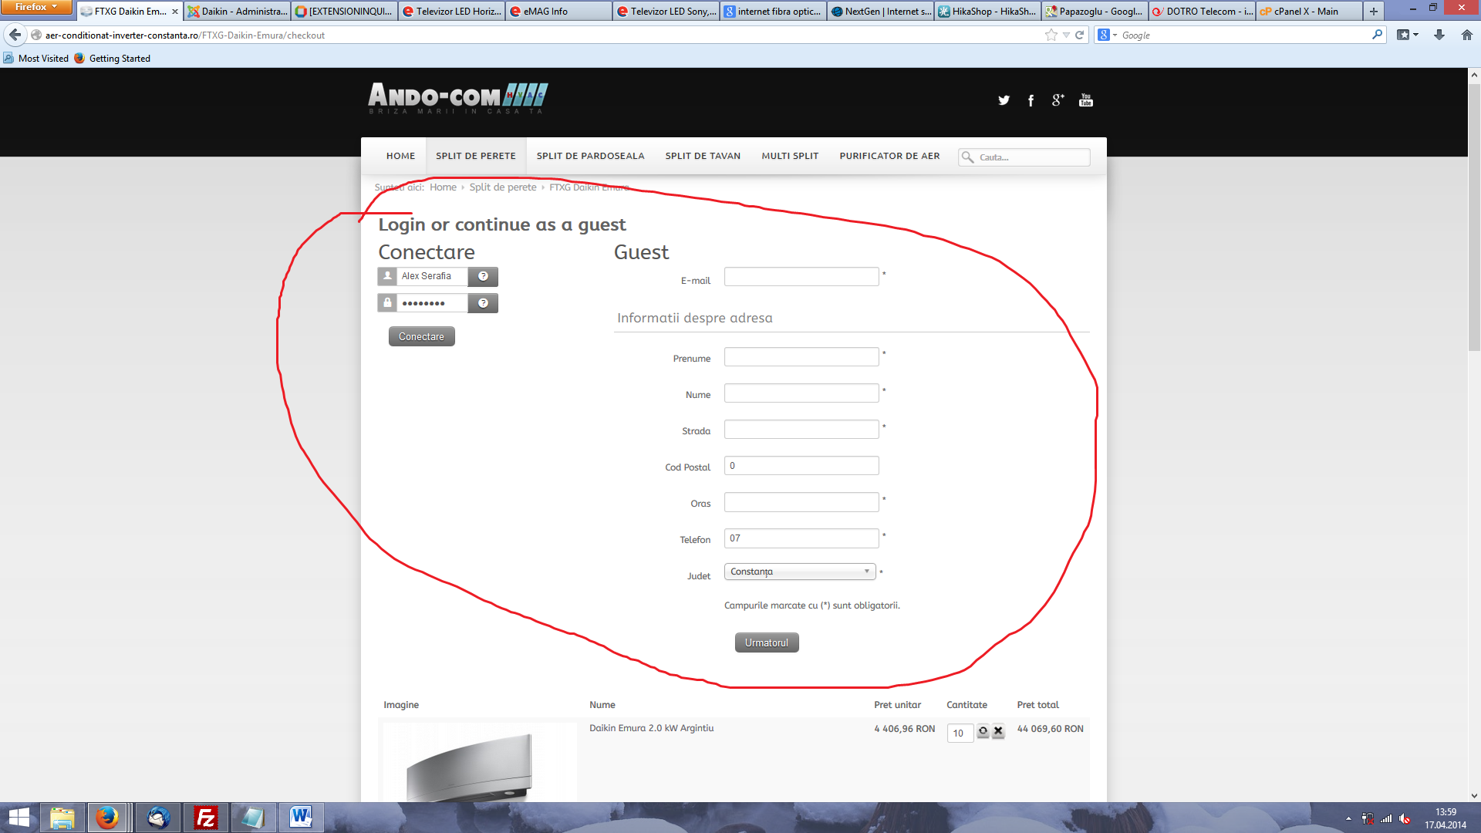Click password help question mark icon

pyautogui.click(x=483, y=303)
